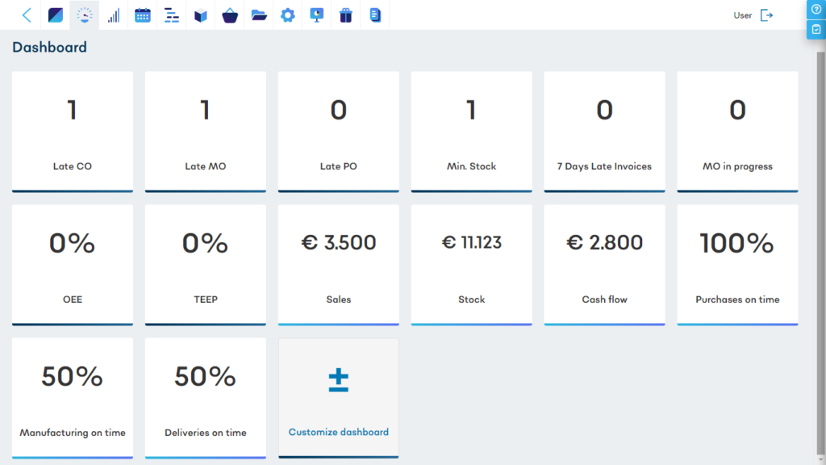Select the dashboard gauge tab

pyautogui.click(x=85, y=15)
